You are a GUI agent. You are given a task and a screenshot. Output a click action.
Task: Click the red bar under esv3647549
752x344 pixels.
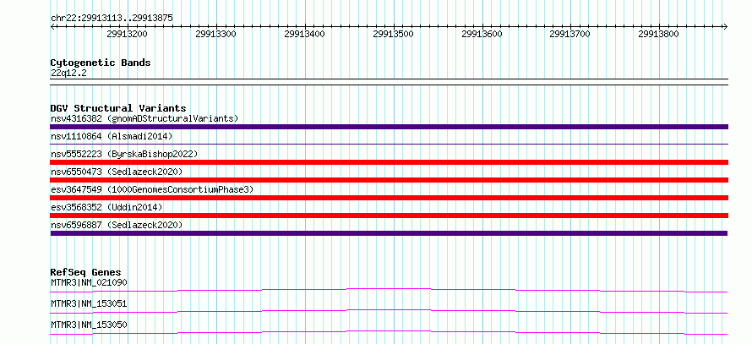(x=389, y=198)
